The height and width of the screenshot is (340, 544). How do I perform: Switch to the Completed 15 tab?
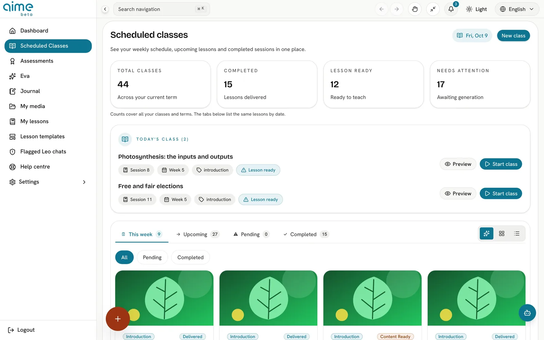pyautogui.click(x=306, y=234)
